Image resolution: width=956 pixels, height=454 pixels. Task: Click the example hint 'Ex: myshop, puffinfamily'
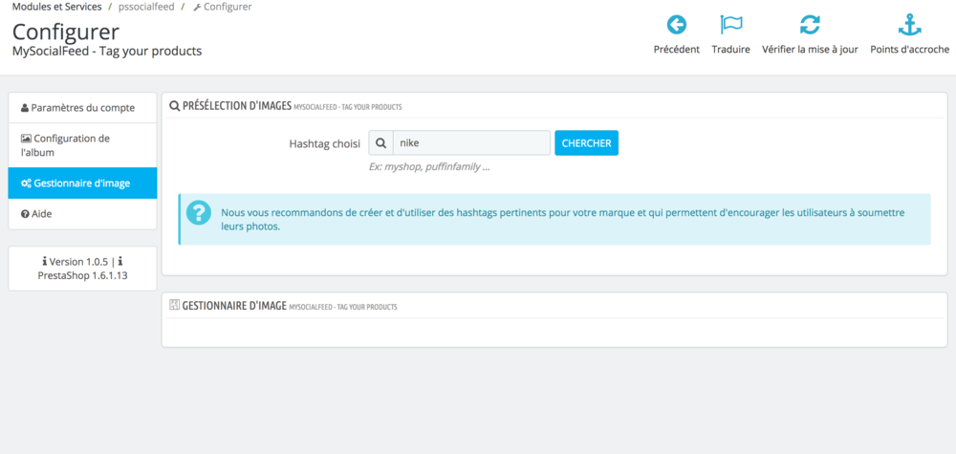(x=429, y=166)
